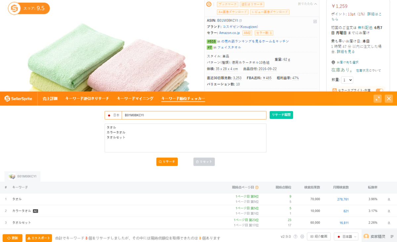
Task: Click the AC badge beside カラータオル
Action: pos(35,211)
